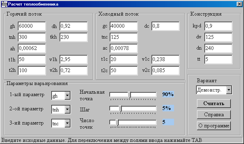Focus the v1h field with 2,95
The height and width of the screenshot is (144, 244).
[x=73, y=59]
